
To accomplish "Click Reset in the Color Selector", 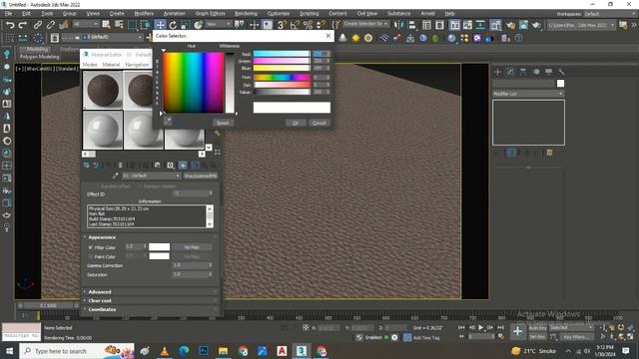I will pyautogui.click(x=223, y=123).
